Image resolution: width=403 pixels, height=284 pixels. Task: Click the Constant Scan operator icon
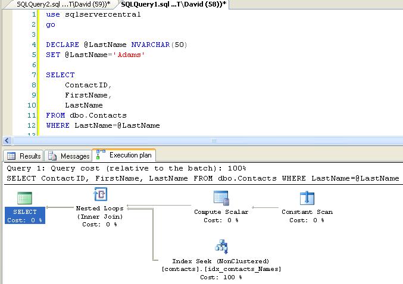tap(307, 198)
